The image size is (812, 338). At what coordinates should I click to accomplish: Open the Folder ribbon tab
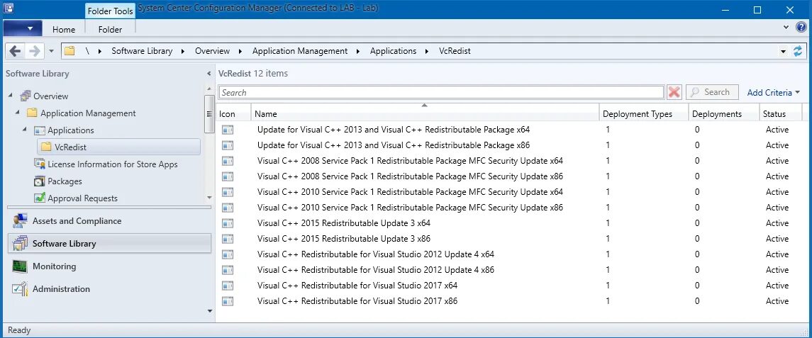pyautogui.click(x=110, y=30)
